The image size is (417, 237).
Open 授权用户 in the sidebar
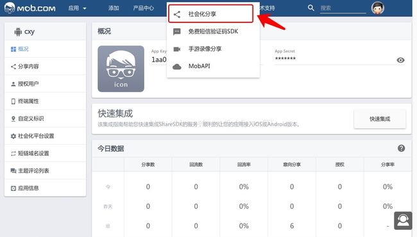pos(45,84)
